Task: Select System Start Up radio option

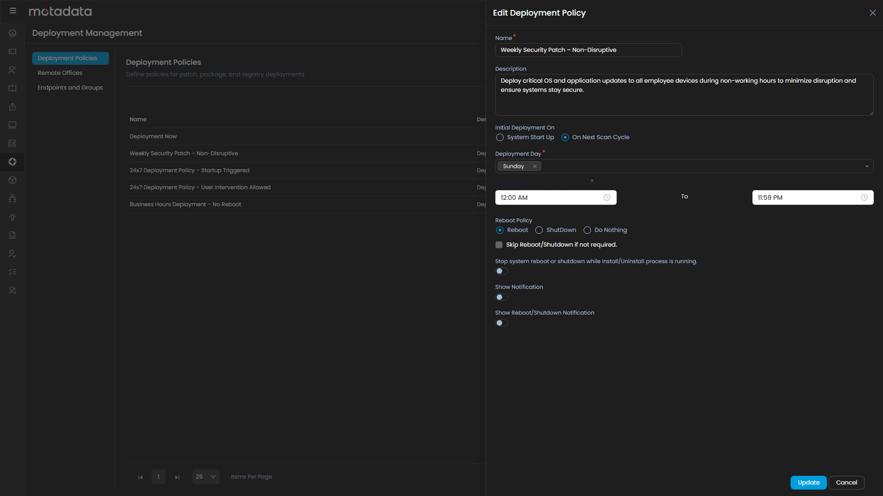Action: [500, 137]
